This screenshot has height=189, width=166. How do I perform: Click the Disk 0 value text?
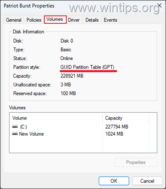click(x=67, y=41)
